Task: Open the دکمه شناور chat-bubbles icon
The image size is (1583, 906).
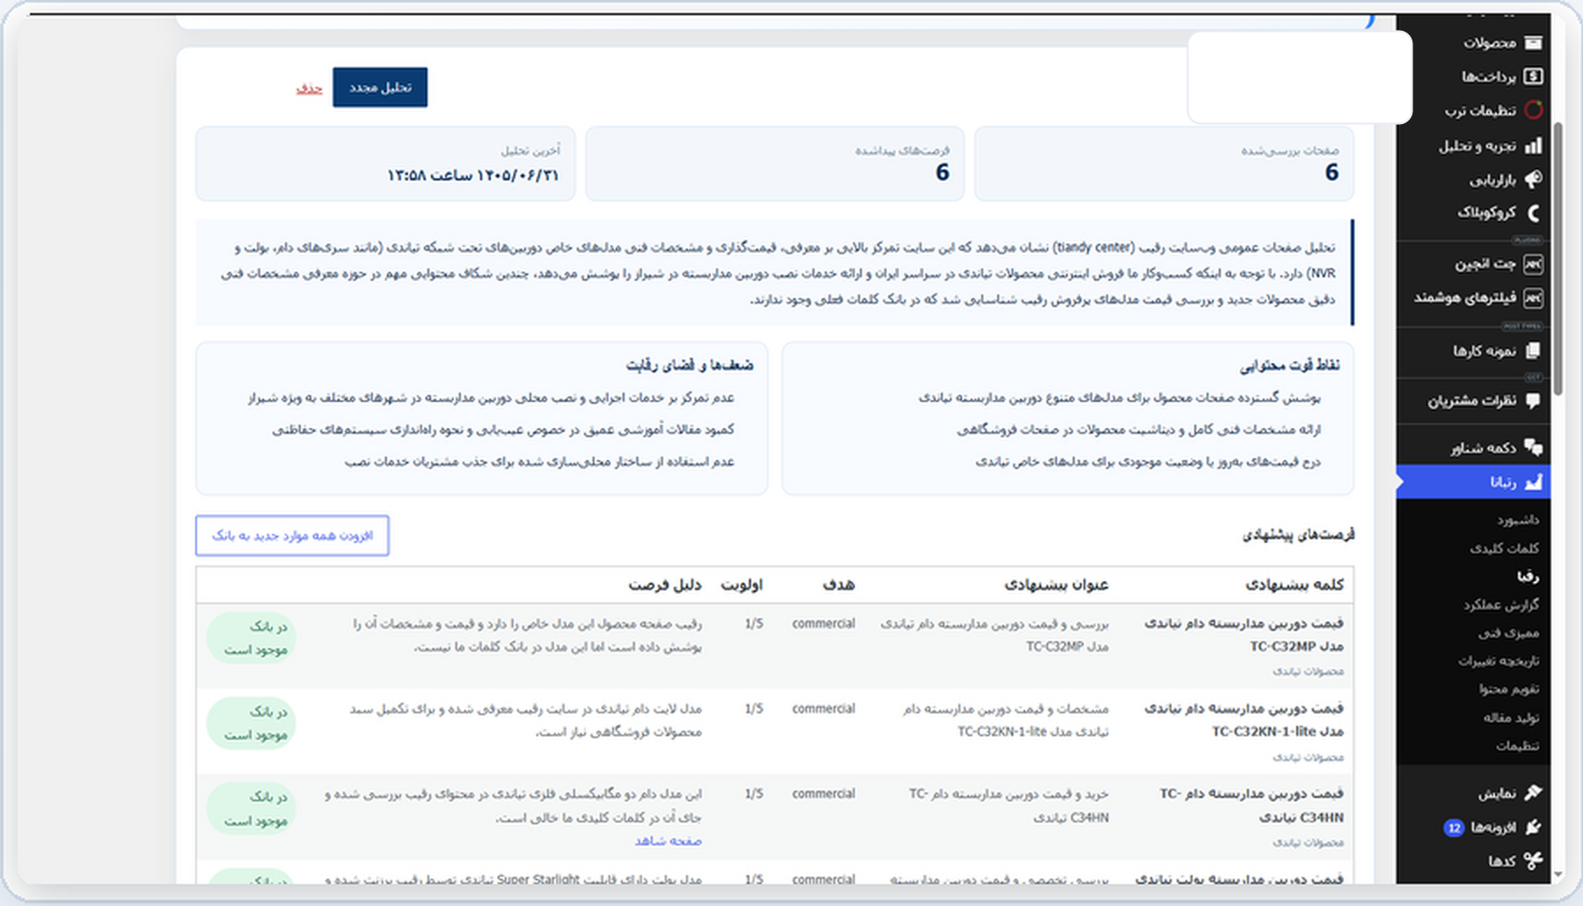Action: [1533, 448]
